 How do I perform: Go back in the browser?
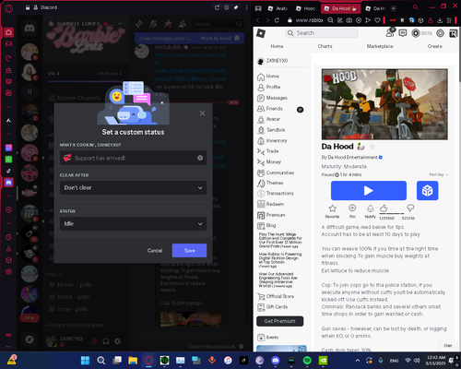coord(258,20)
